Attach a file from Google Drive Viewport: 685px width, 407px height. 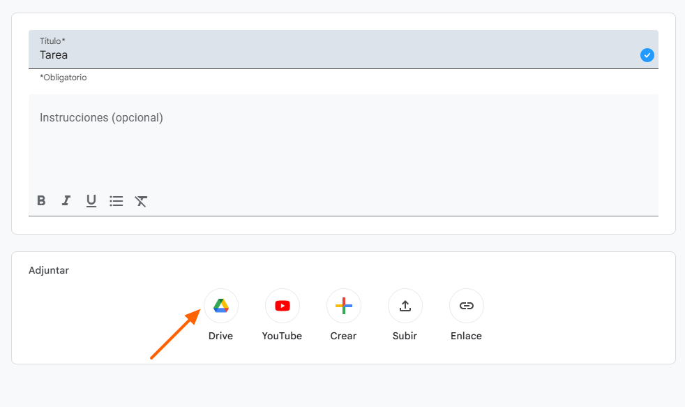[x=220, y=306]
